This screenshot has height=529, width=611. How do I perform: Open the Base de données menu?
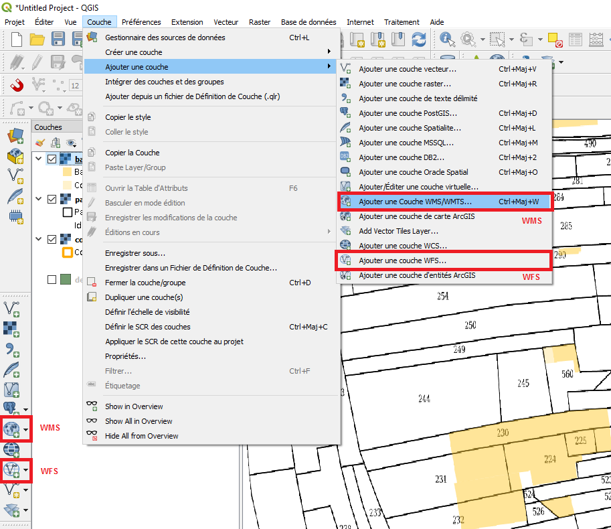point(309,22)
